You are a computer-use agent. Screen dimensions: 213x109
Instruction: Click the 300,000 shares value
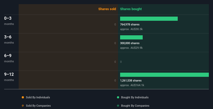point(130,43)
